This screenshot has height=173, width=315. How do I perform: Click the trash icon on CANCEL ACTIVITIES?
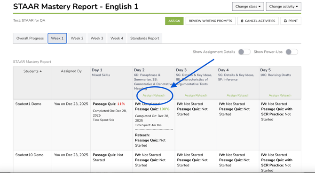pyautogui.click(x=242, y=21)
